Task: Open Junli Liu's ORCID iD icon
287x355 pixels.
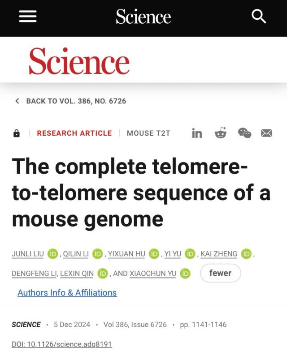Action: pos(52,254)
